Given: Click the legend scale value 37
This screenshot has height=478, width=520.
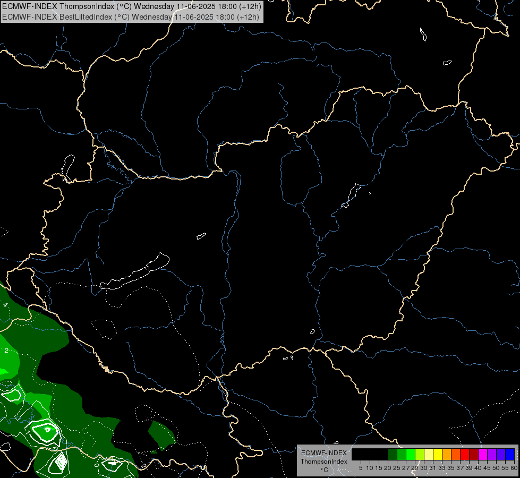Looking at the screenshot, I should click(460, 468).
